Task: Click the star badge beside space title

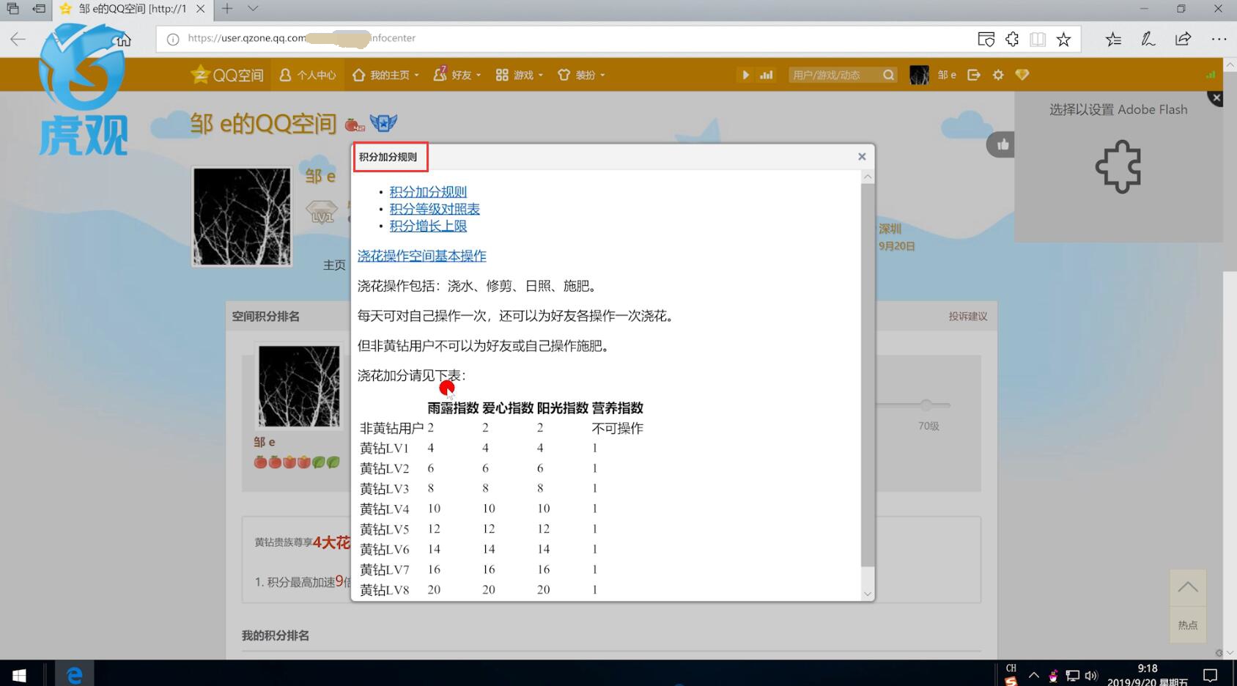Action: 383,123
